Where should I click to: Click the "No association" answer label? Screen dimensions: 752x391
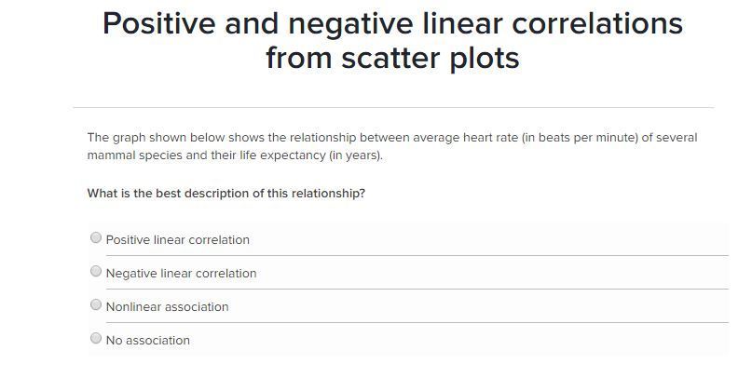[147, 341]
